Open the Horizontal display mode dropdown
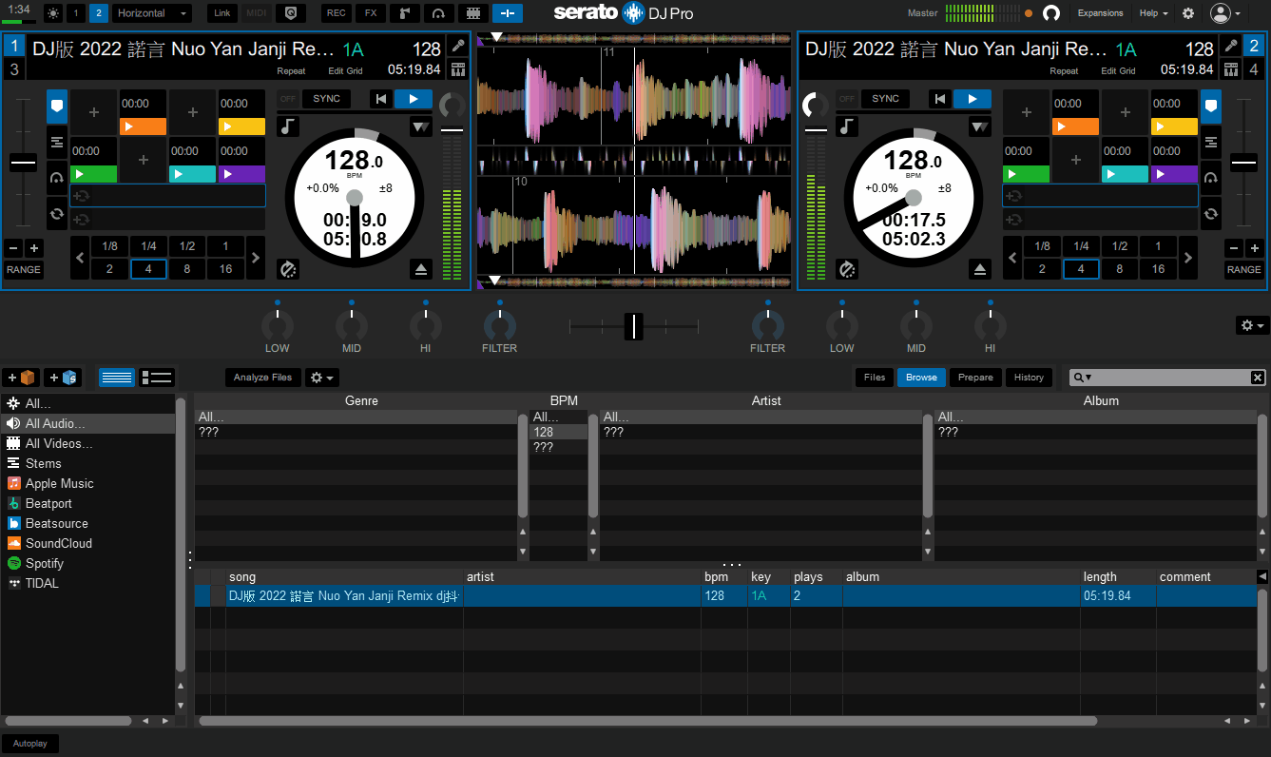Screen dimensions: 1271x757 (152, 13)
